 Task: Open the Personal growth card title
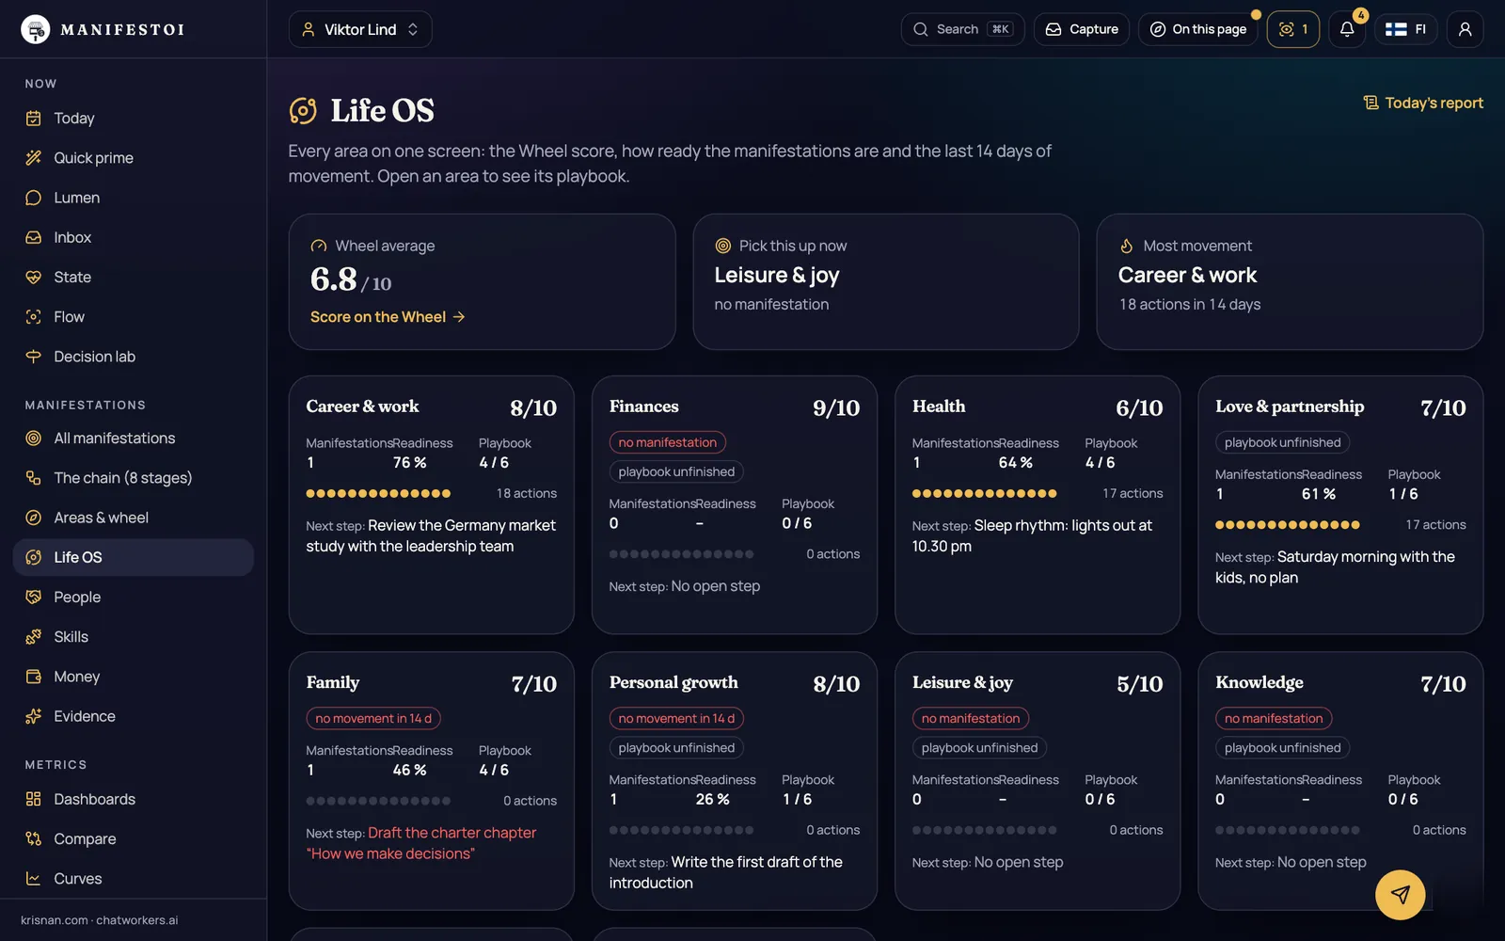[673, 682]
